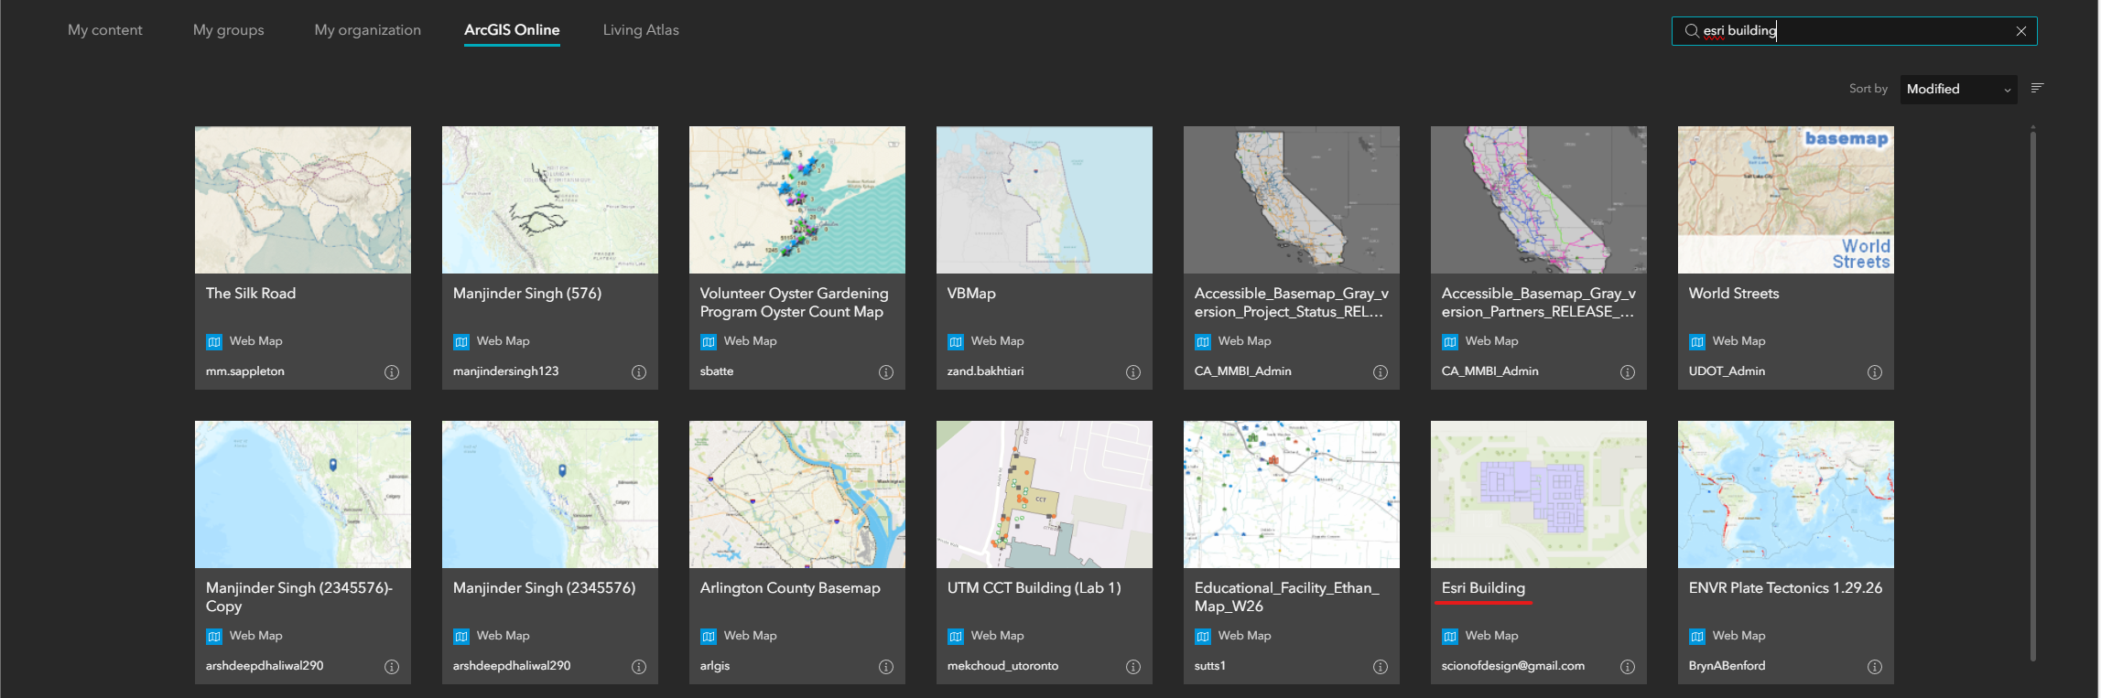Viewport: 2101px width, 698px height.
Task: Click Web Map icon on World Streets card
Action: (1697, 342)
